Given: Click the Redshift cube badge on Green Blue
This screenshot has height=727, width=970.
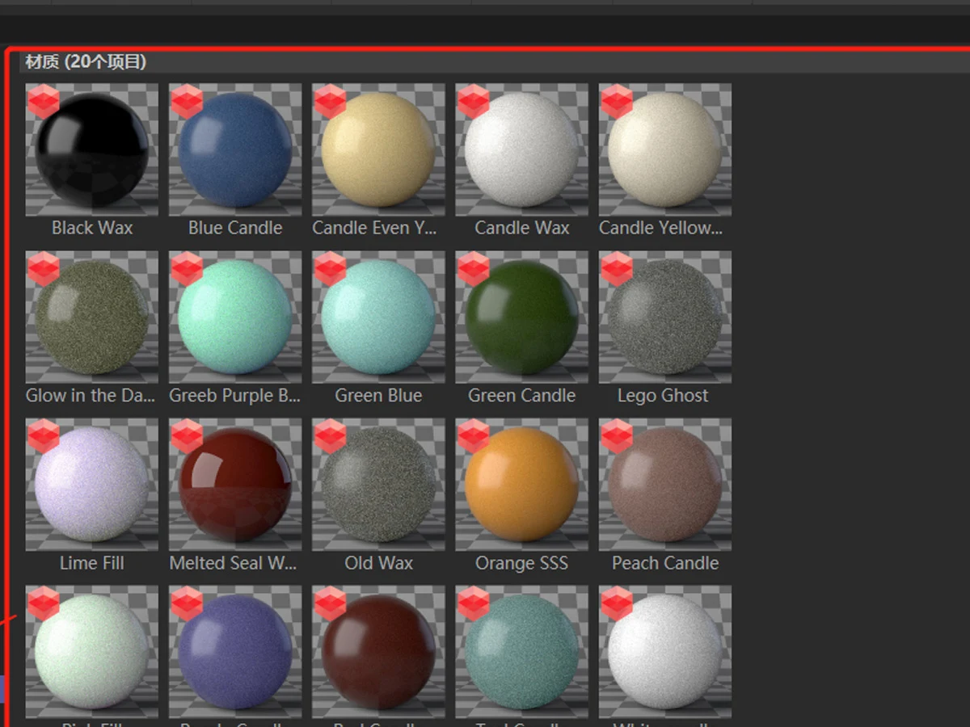Looking at the screenshot, I should [330, 269].
